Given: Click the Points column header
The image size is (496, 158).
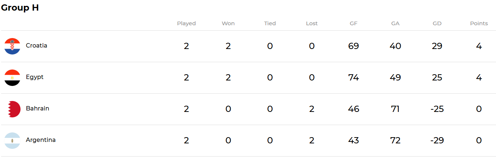Looking at the screenshot, I should pyautogui.click(x=479, y=23).
